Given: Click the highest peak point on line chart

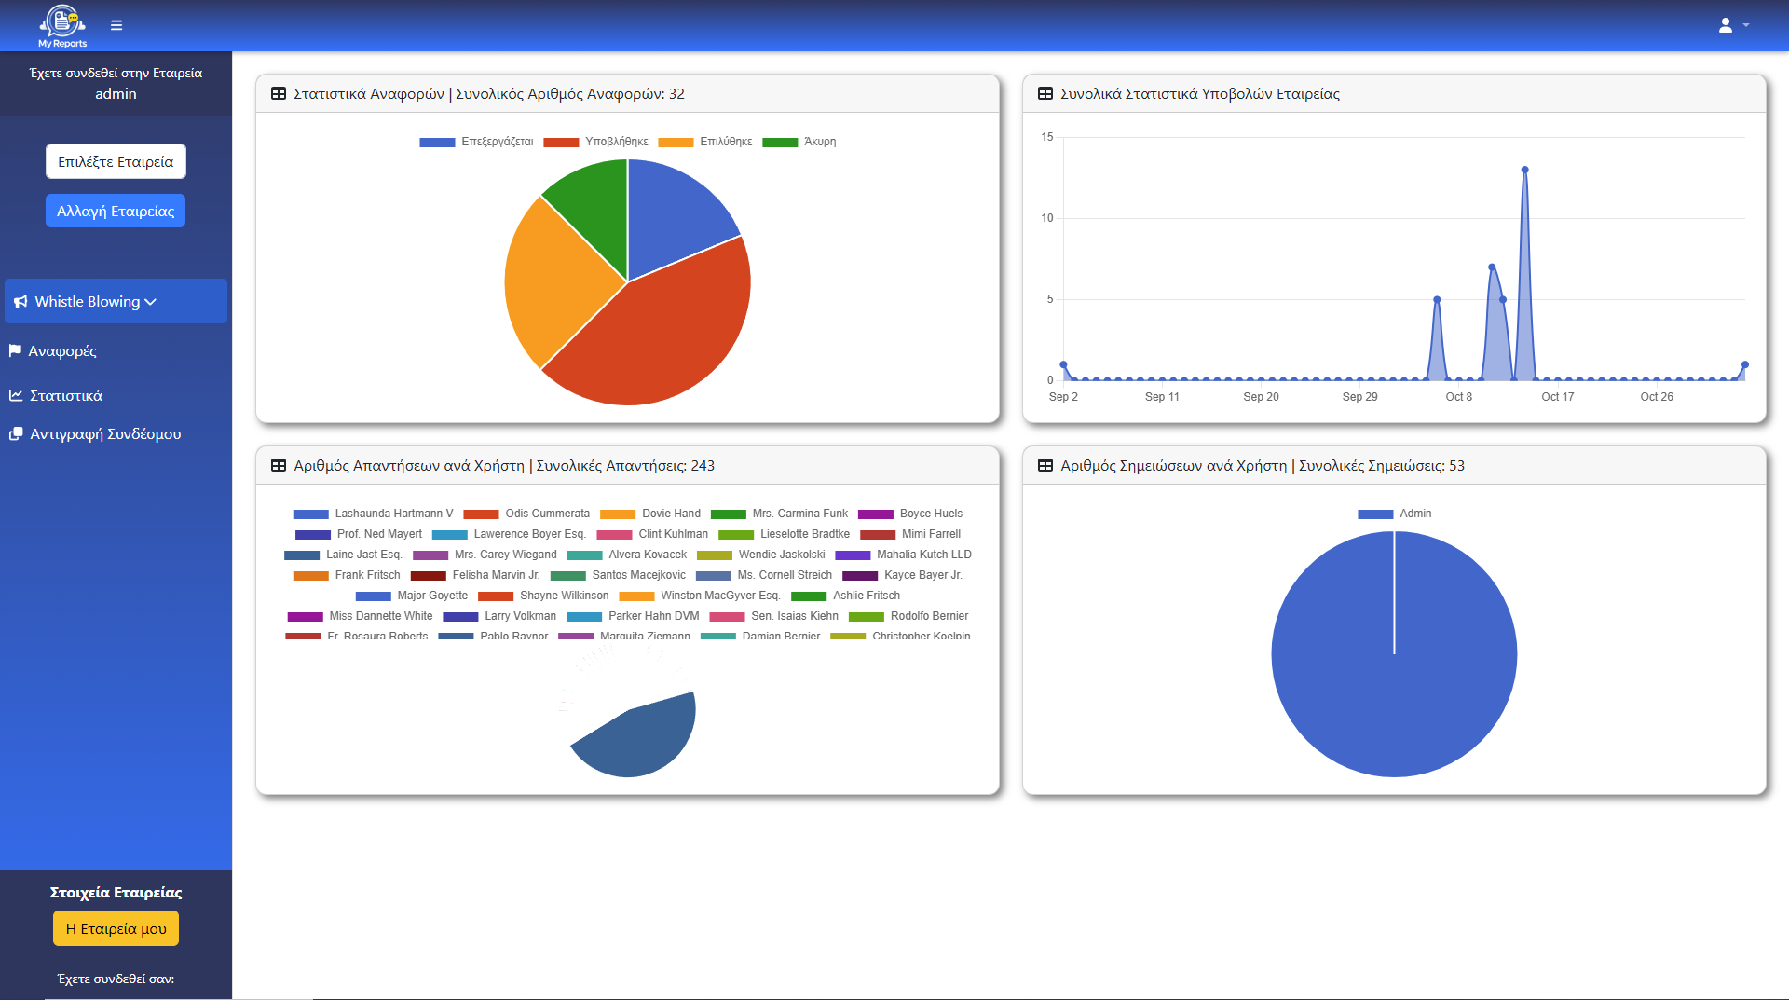Looking at the screenshot, I should (x=1524, y=170).
